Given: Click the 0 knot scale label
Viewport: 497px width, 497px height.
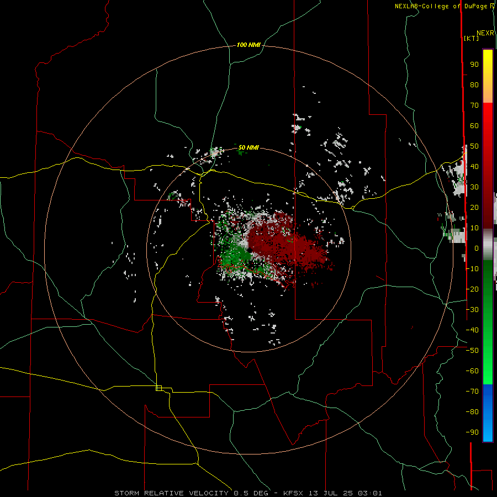Looking at the screenshot, I should click(x=477, y=248).
